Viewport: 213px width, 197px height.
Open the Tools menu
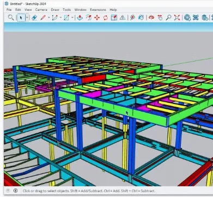(x=66, y=10)
